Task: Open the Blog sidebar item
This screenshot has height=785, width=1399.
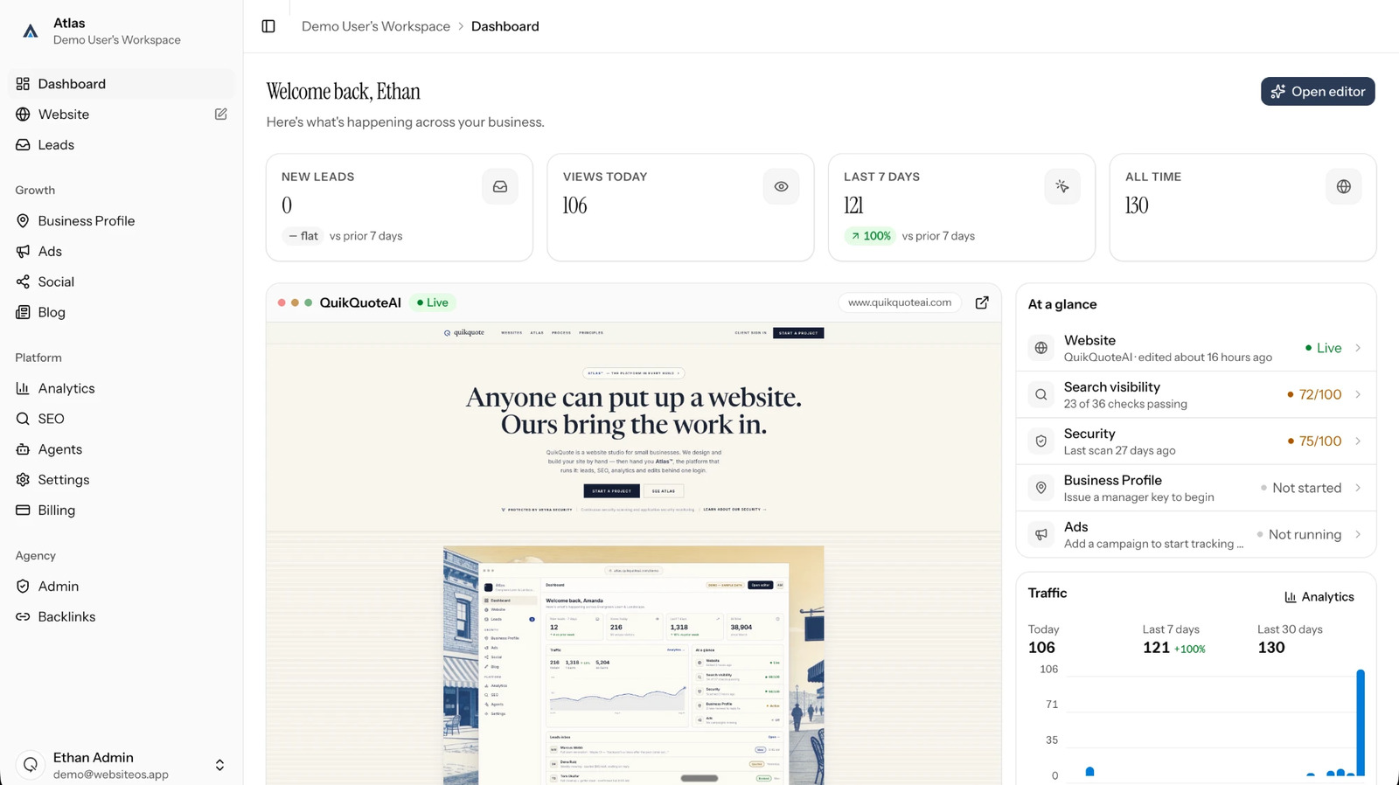Action: 122,312
